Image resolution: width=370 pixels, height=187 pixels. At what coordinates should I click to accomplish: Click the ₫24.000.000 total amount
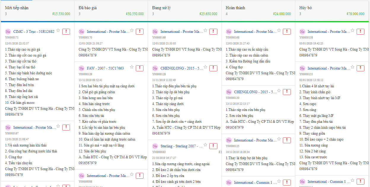[x=282, y=14]
